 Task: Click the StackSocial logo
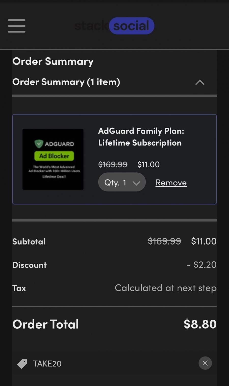114,26
